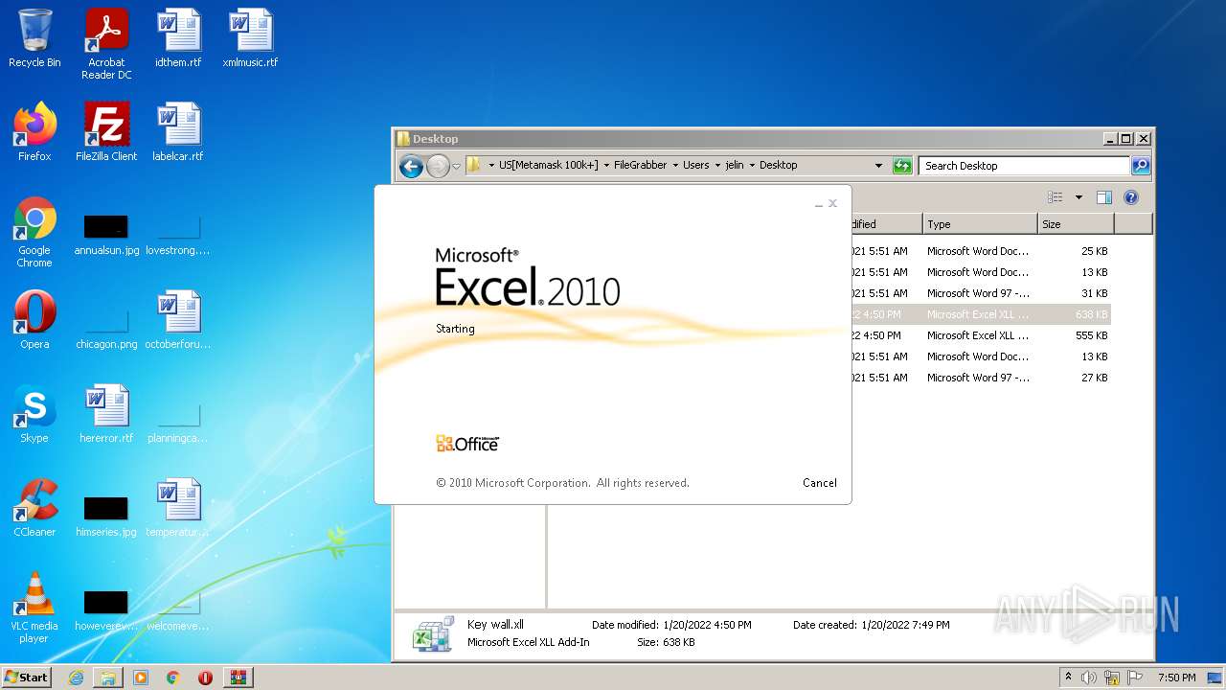Viewport: 1226px width, 690px height.
Task: Click the Desktop breadcrumb segment
Action: tap(778, 165)
